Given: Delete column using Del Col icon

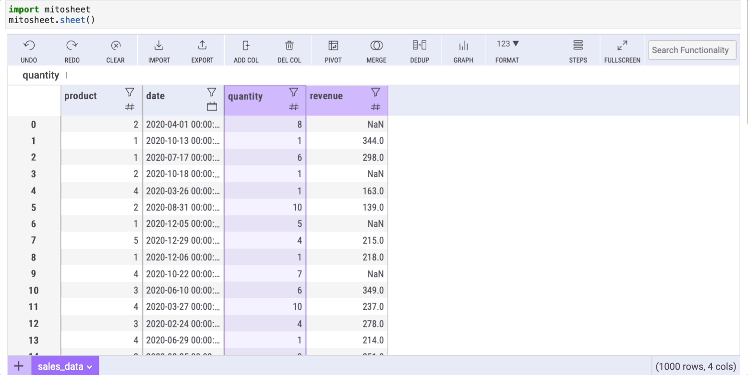Looking at the screenshot, I should click(x=289, y=46).
